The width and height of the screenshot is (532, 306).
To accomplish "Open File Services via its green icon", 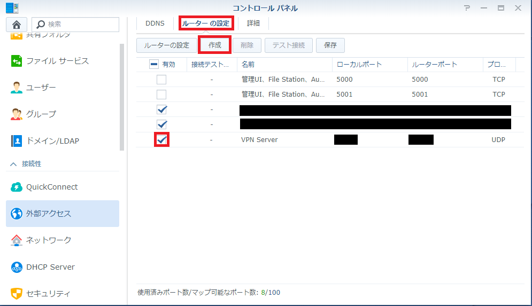I will coord(16,61).
